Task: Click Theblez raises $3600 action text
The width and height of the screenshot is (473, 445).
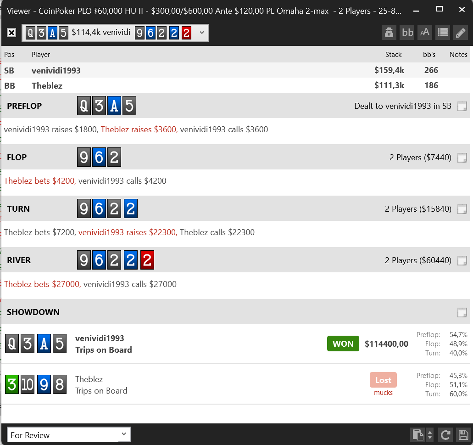Action: click(139, 130)
